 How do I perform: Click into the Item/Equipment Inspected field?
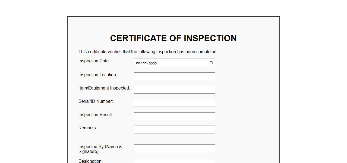point(174,90)
